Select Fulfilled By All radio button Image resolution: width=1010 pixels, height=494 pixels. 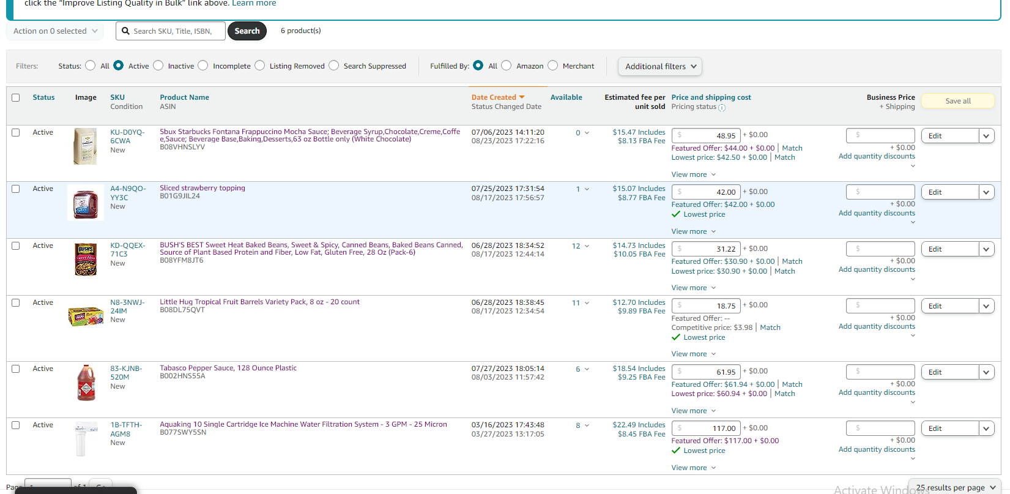click(x=478, y=65)
